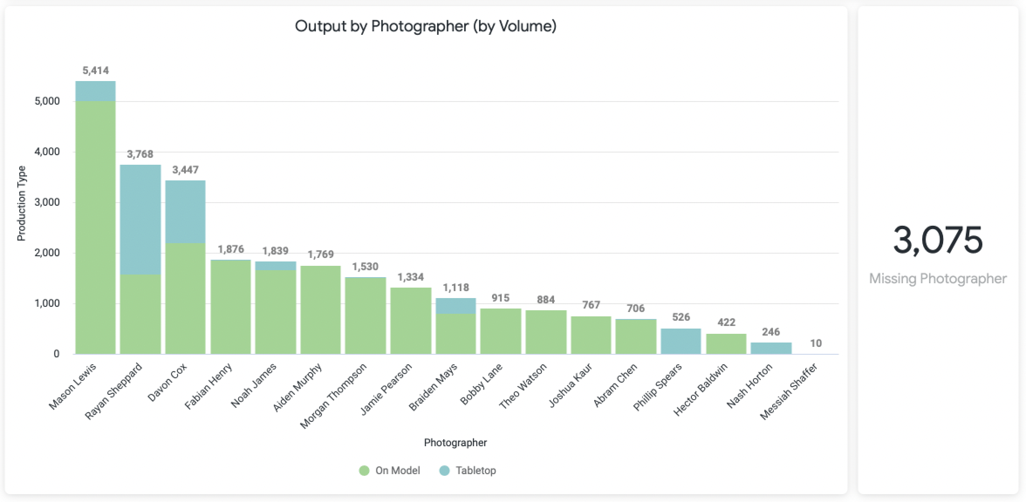Select Mason Lewis Tabletop bar segment

coord(96,91)
